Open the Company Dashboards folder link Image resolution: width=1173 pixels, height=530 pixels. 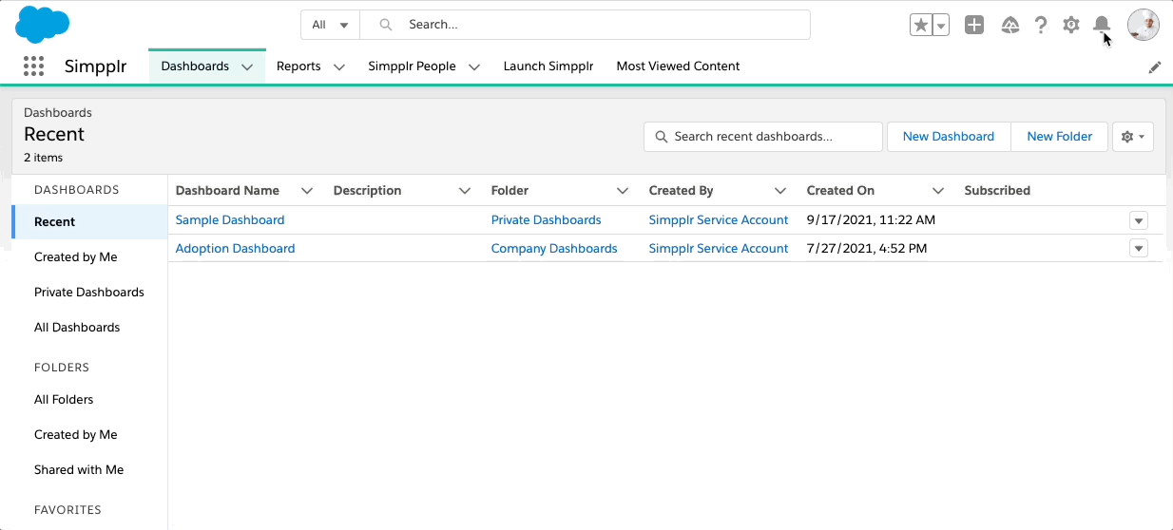click(x=554, y=248)
